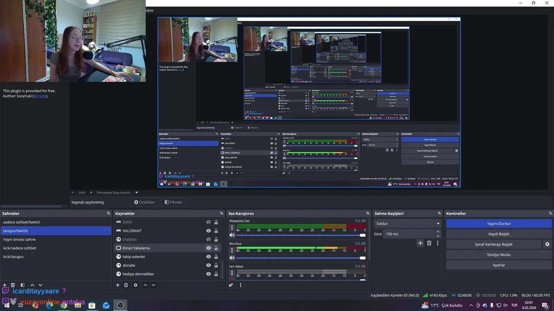This screenshot has height=311, width=554.
Task: Open transition properties three-dot menu
Action: 438,243
